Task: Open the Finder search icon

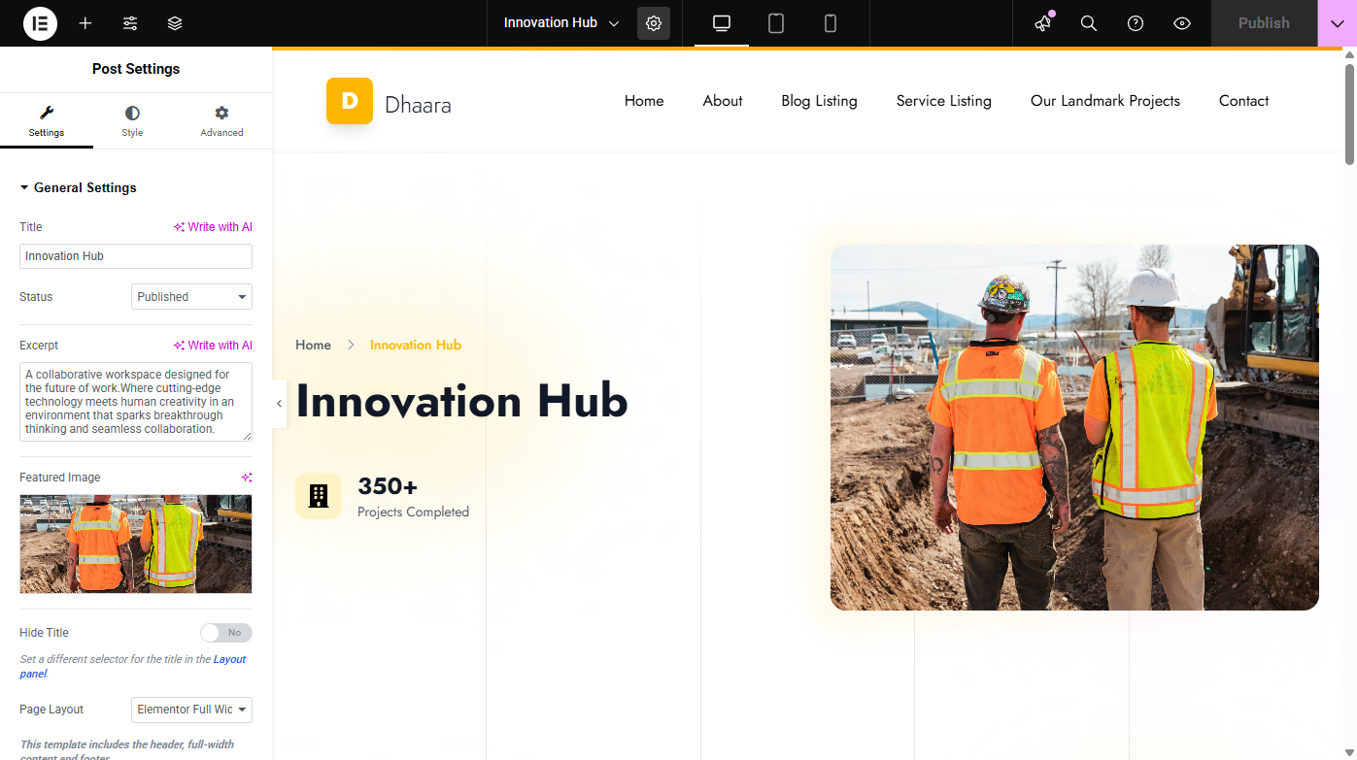Action: [x=1089, y=23]
